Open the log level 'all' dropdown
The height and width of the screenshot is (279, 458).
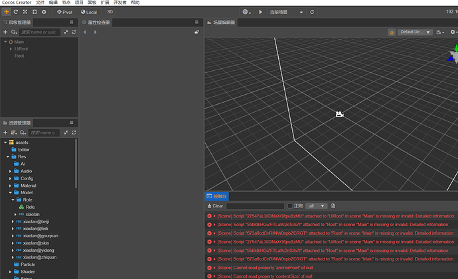(317, 206)
